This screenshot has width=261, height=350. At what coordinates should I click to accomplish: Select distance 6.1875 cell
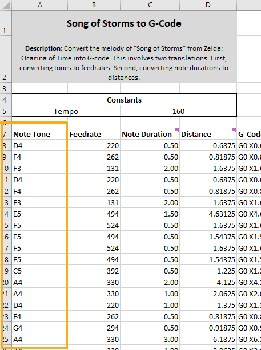[208, 339]
